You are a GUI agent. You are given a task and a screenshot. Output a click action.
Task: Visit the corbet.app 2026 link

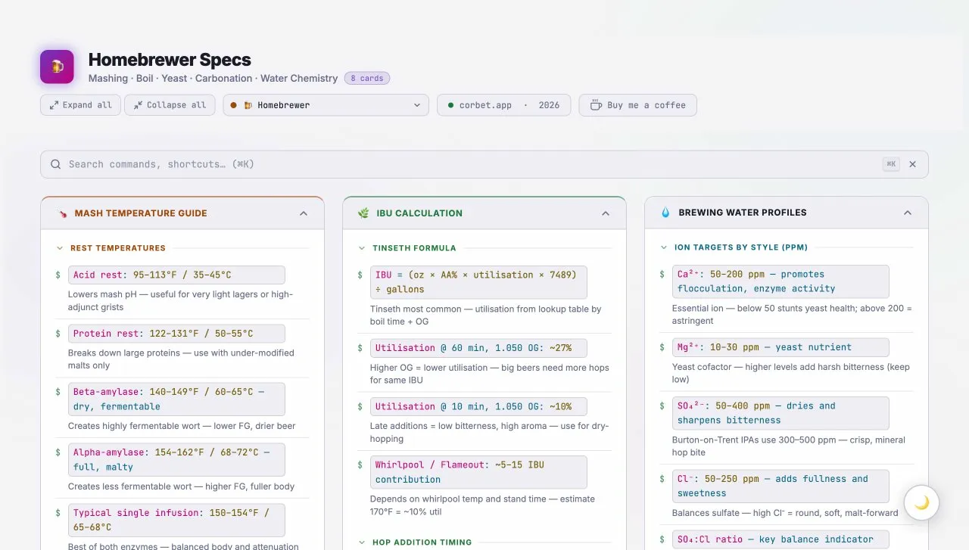[x=503, y=105]
